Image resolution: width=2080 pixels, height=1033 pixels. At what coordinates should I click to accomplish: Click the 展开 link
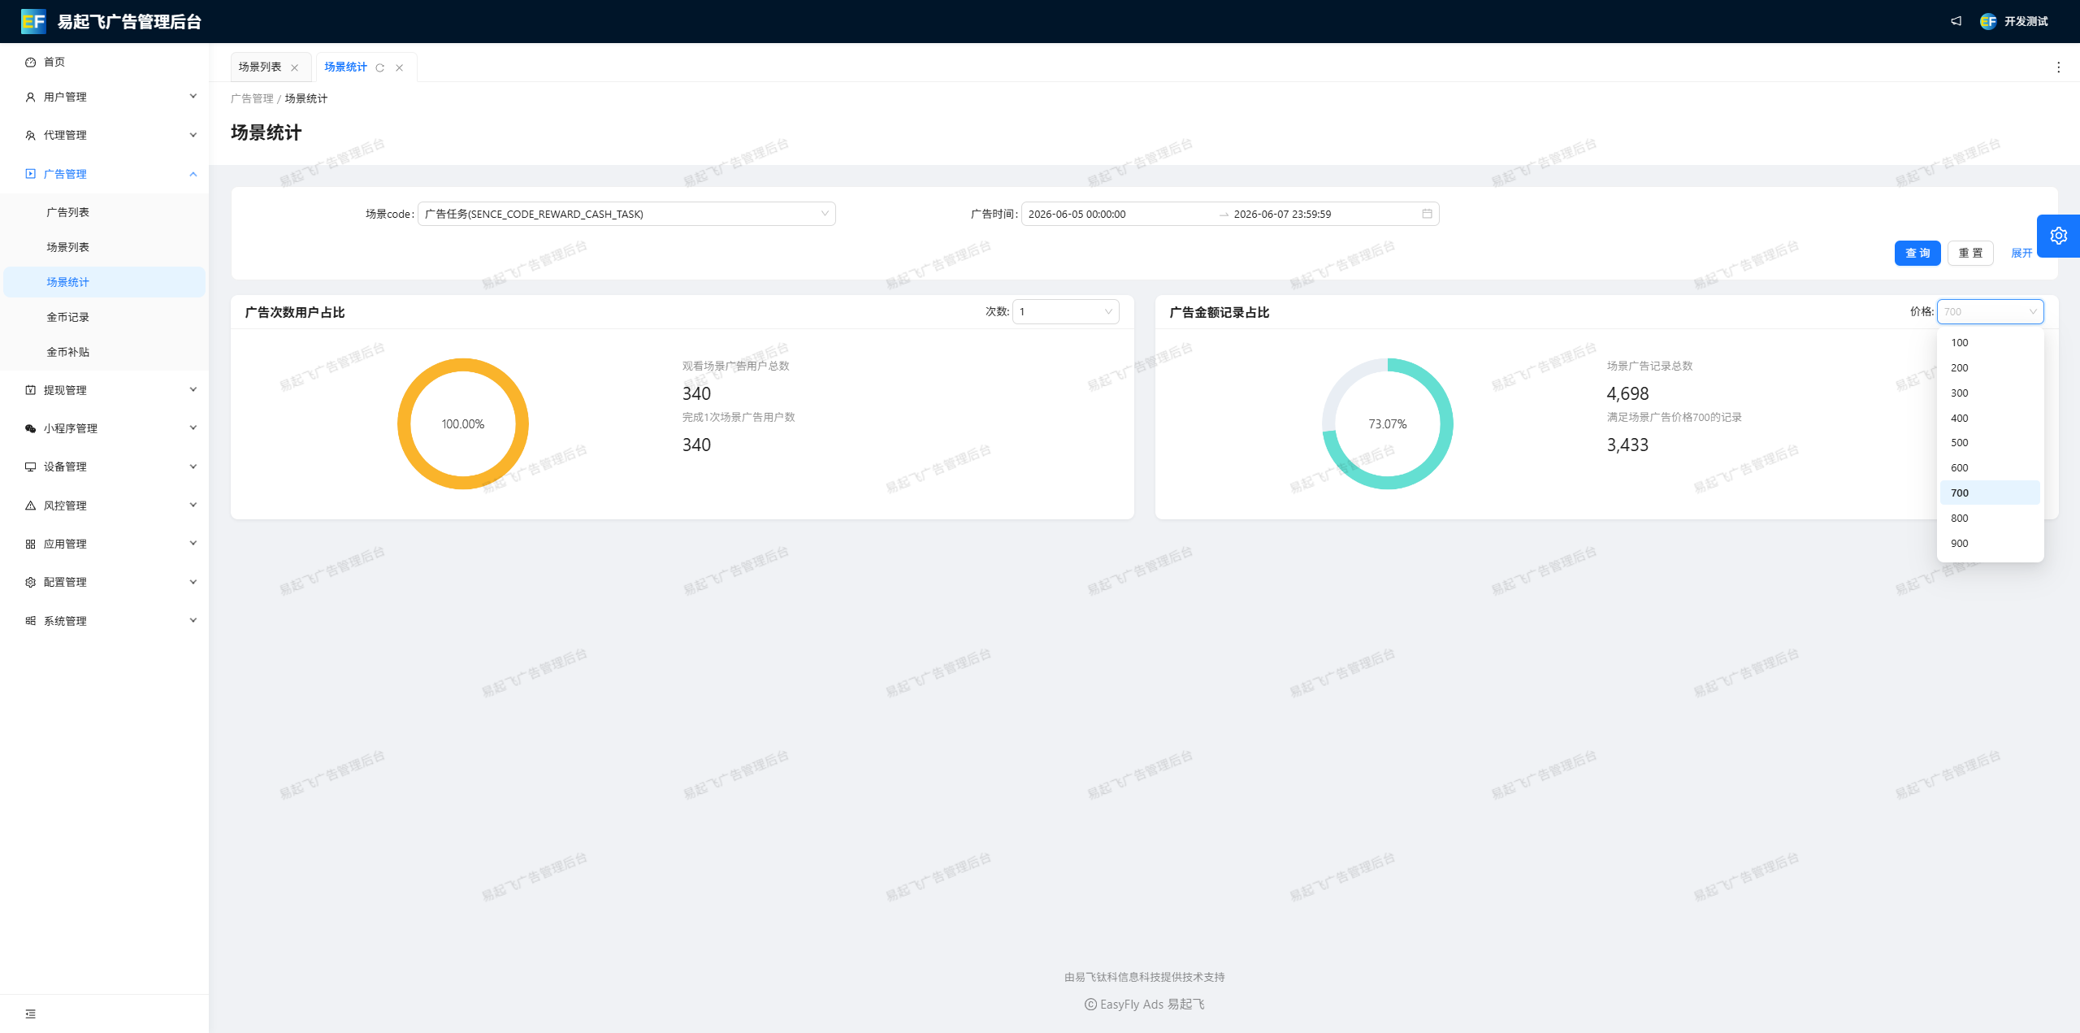[x=2021, y=253]
